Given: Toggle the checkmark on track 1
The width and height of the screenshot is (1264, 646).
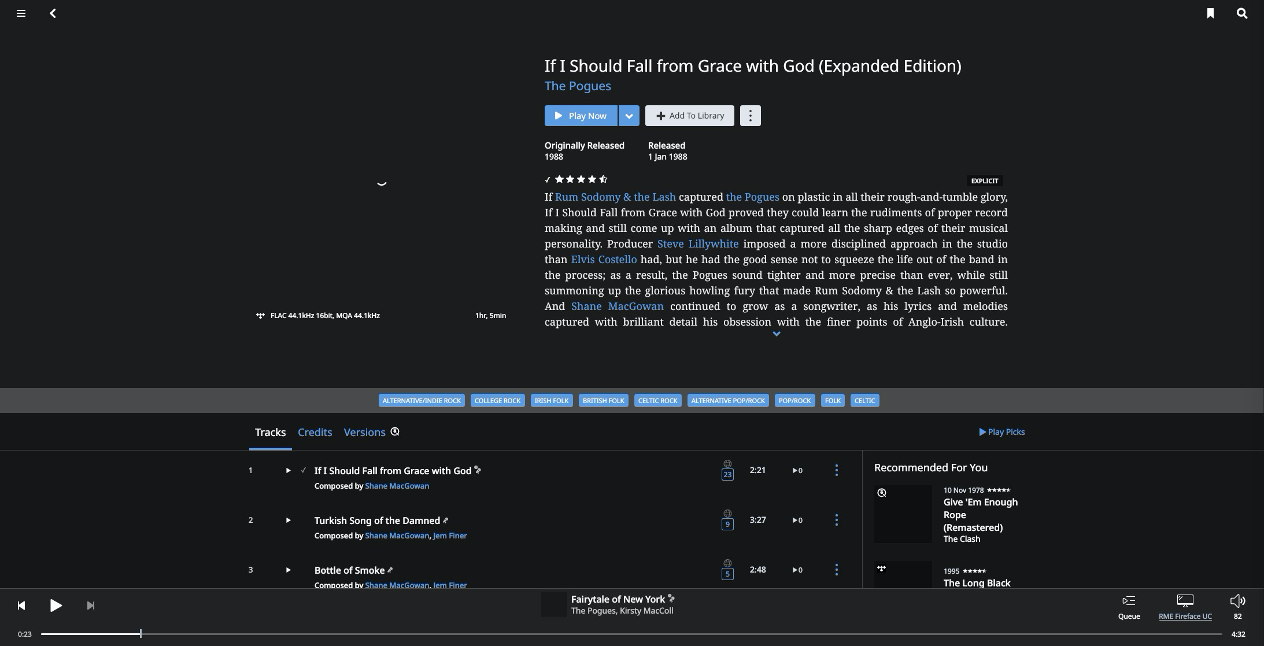Looking at the screenshot, I should click(303, 471).
